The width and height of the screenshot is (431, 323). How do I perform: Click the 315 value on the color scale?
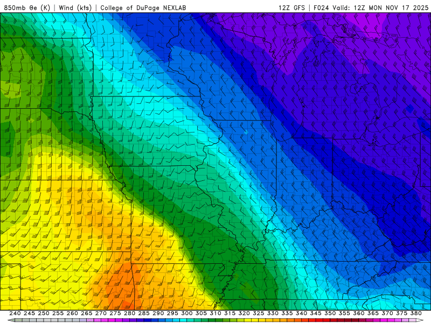(x=230, y=313)
